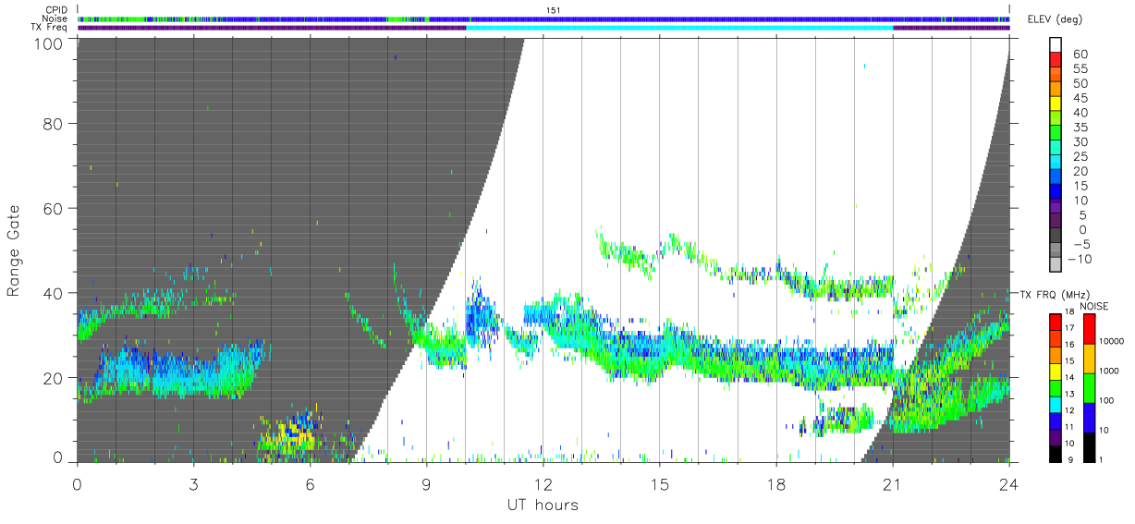
Task: Pick the red TX FRQ swatch between 17 and 18
Action: [x=1056, y=322]
